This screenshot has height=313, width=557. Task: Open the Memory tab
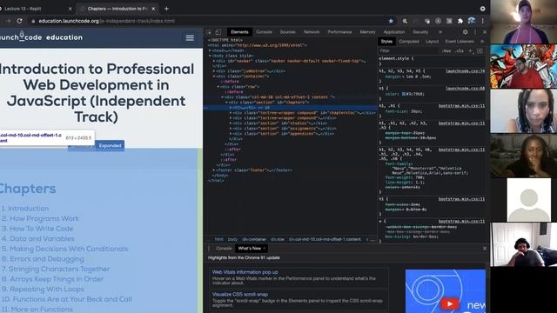tap(367, 32)
